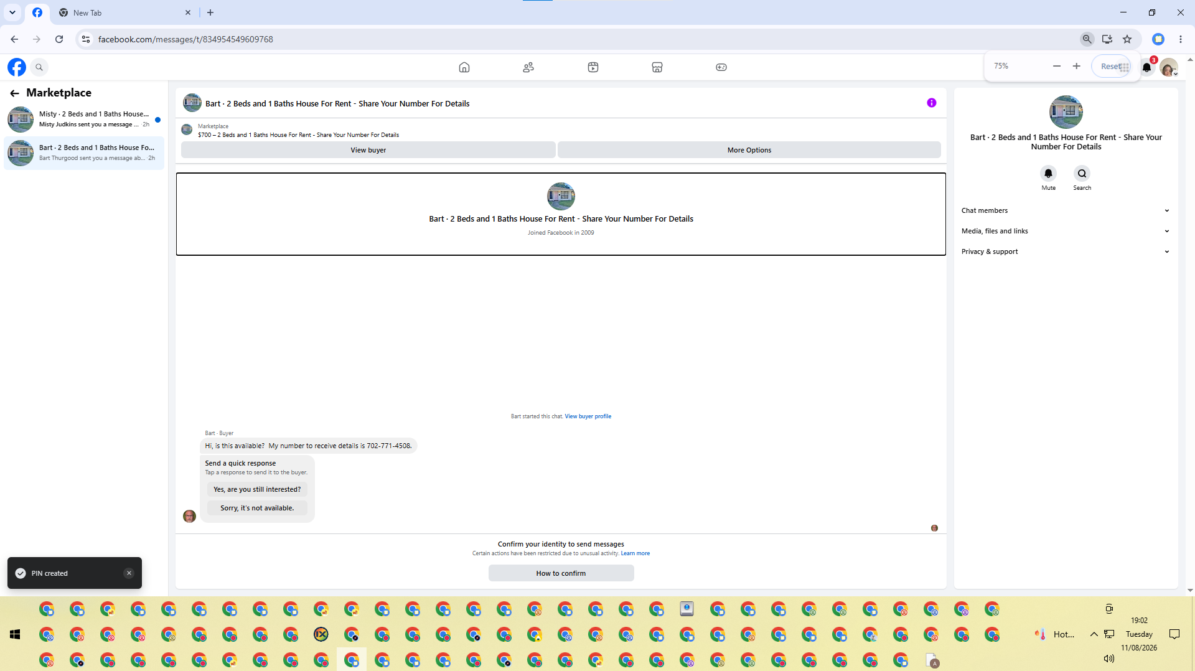Open the Facebook search magnifier
The width and height of the screenshot is (1195, 671).
pyautogui.click(x=39, y=67)
